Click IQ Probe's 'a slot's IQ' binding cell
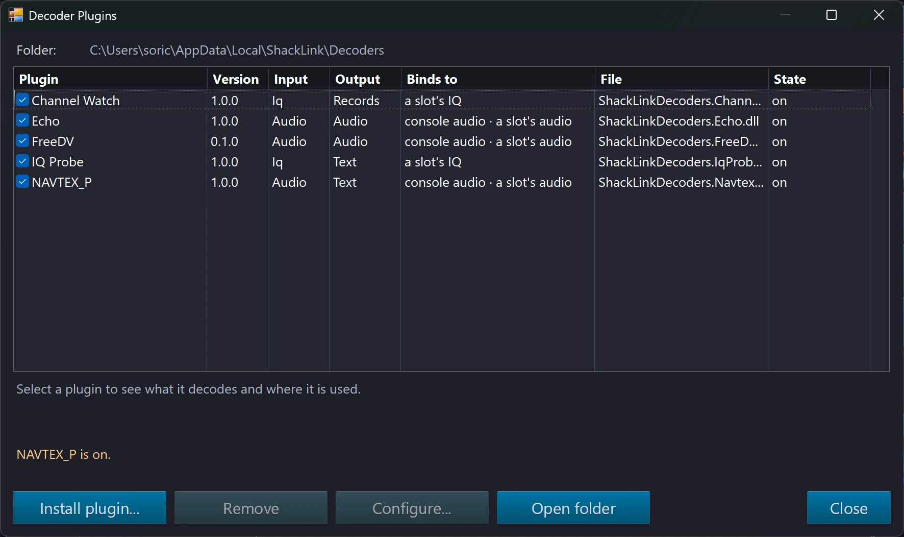904x537 pixels. (433, 162)
